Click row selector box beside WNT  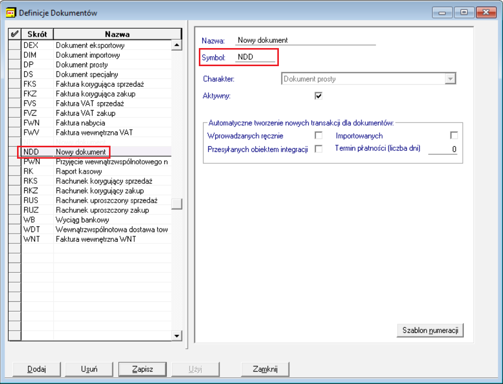[15, 239]
